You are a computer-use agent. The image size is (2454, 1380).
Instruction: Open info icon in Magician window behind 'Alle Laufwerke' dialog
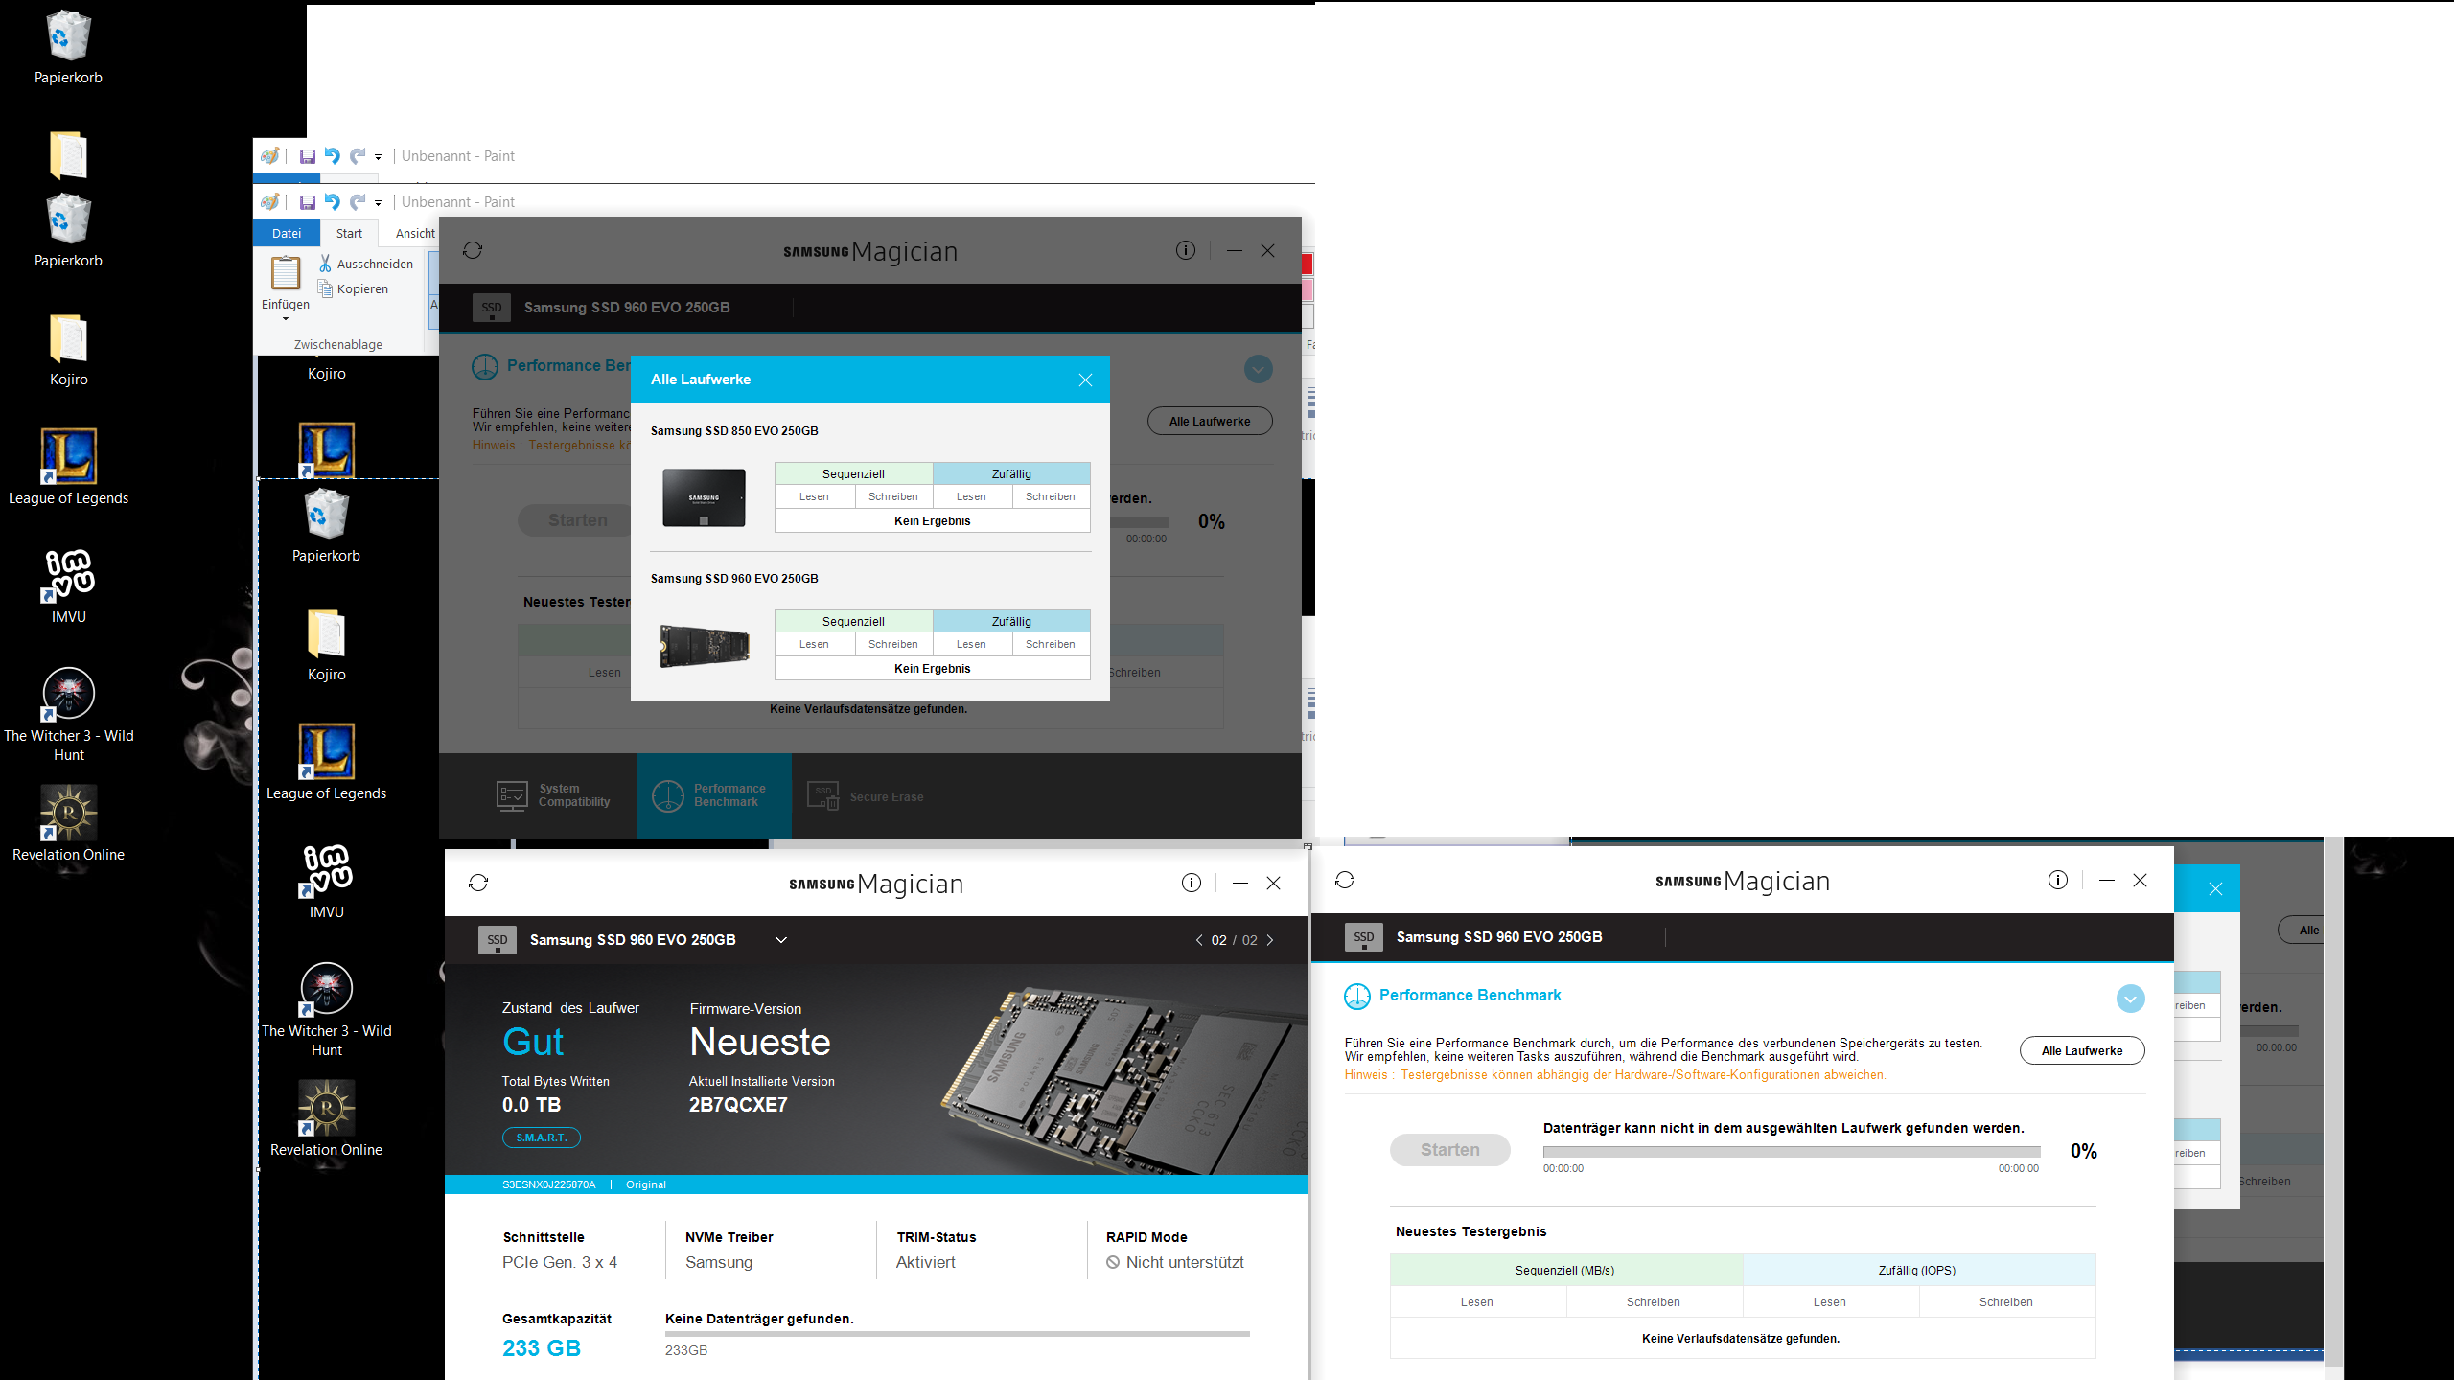pyautogui.click(x=1186, y=250)
